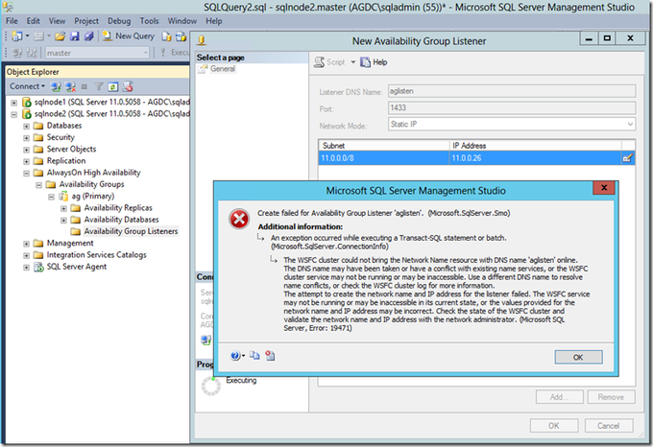Open the Tools menu
The height and width of the screenshot is (447, 653).
tap(149, 21)
